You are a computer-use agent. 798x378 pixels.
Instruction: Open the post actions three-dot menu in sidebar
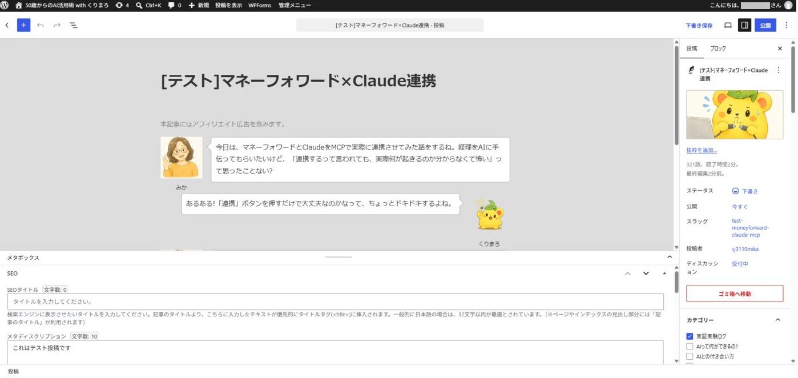tap(778, 70)
